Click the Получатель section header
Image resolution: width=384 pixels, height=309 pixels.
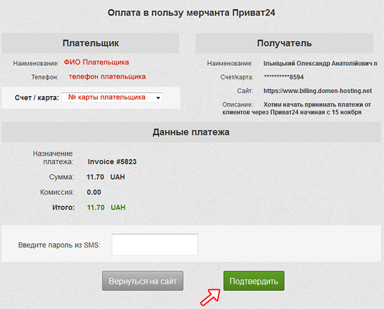click(284, 43)
